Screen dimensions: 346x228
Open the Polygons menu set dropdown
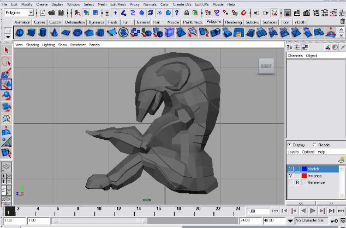30,13
